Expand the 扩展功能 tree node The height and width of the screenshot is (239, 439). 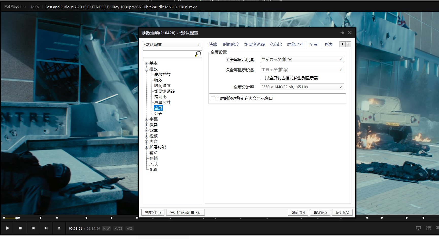point(146,147)
